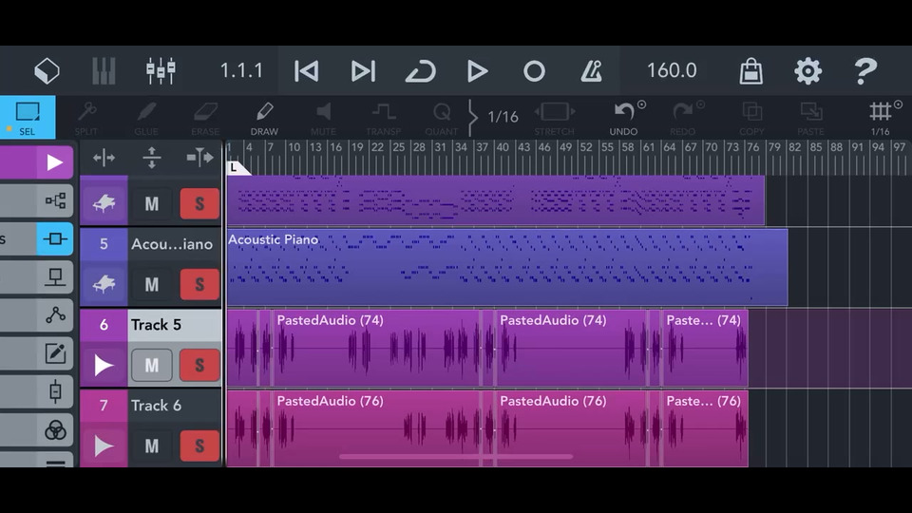Solo the top piano track
The width and height of the screenshot is (912, 513).
[199, 204]
